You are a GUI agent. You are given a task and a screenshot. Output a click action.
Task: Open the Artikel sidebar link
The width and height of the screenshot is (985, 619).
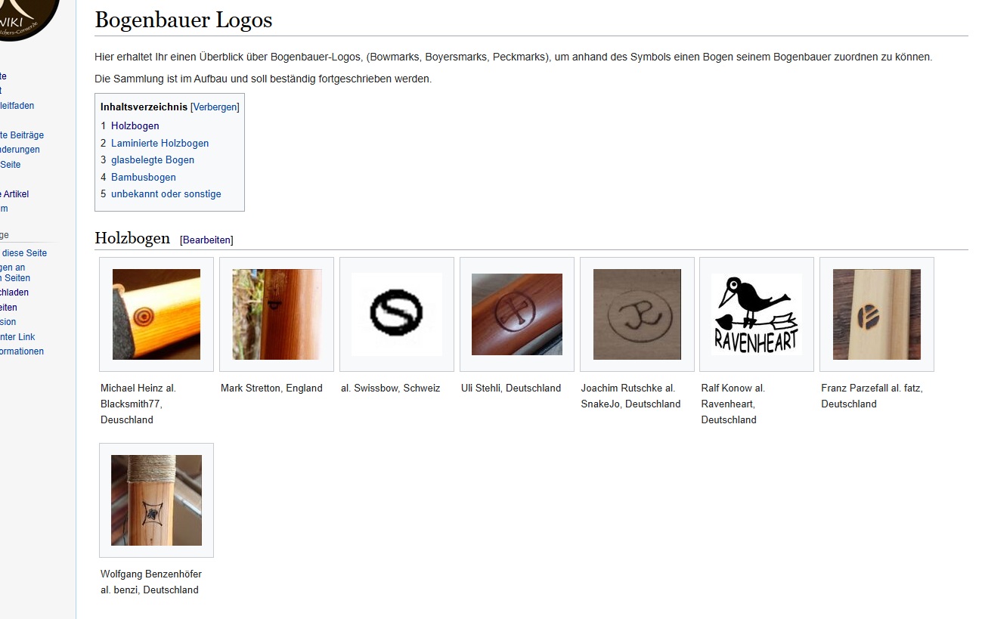tap(14, 194)
